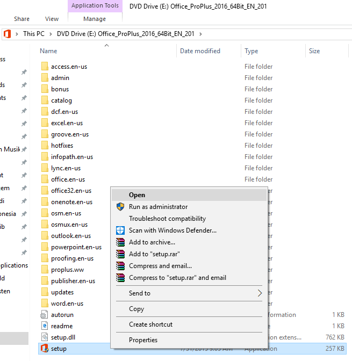
Task: Click the Application Tools tab header
Action: click(x=95, y=6)
